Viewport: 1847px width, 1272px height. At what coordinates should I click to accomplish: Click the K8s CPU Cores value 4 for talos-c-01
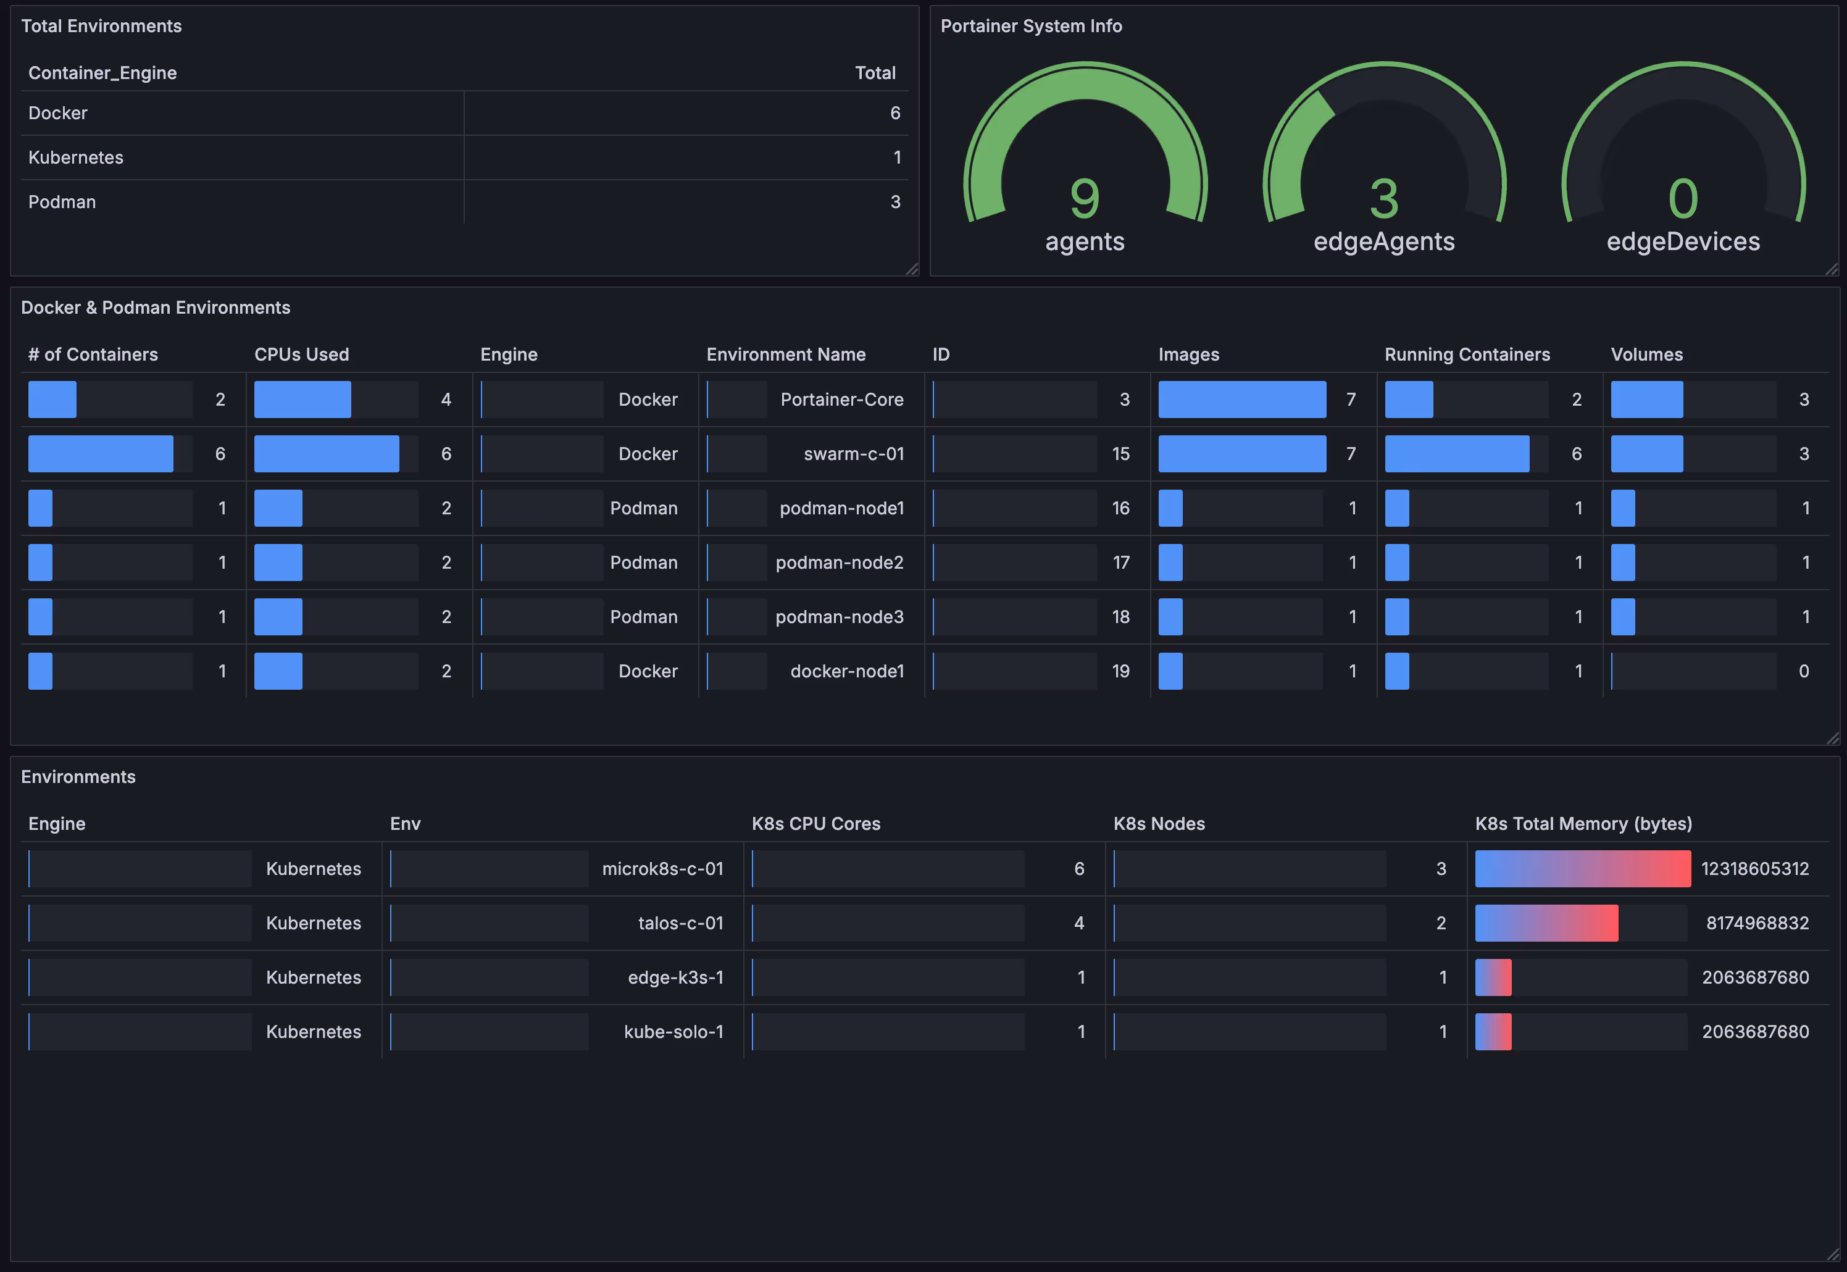(1079, 923)
